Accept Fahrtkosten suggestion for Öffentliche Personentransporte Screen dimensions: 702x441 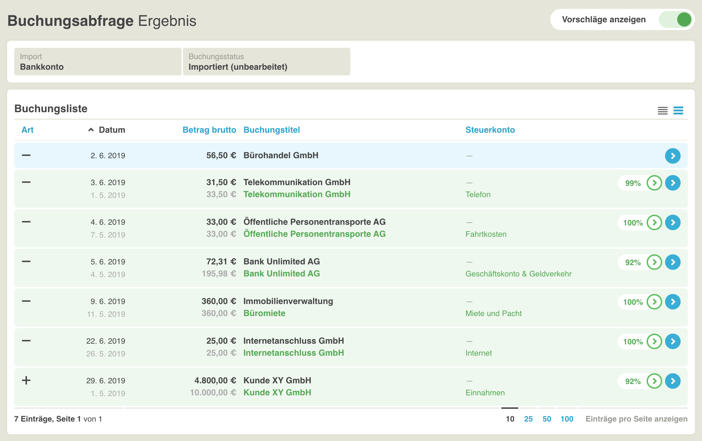pos(654,223)
